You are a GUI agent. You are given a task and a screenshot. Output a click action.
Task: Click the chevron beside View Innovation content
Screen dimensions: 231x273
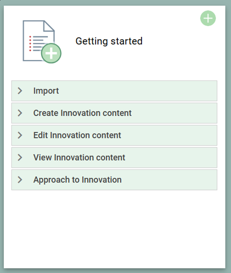tap(20, 157)
